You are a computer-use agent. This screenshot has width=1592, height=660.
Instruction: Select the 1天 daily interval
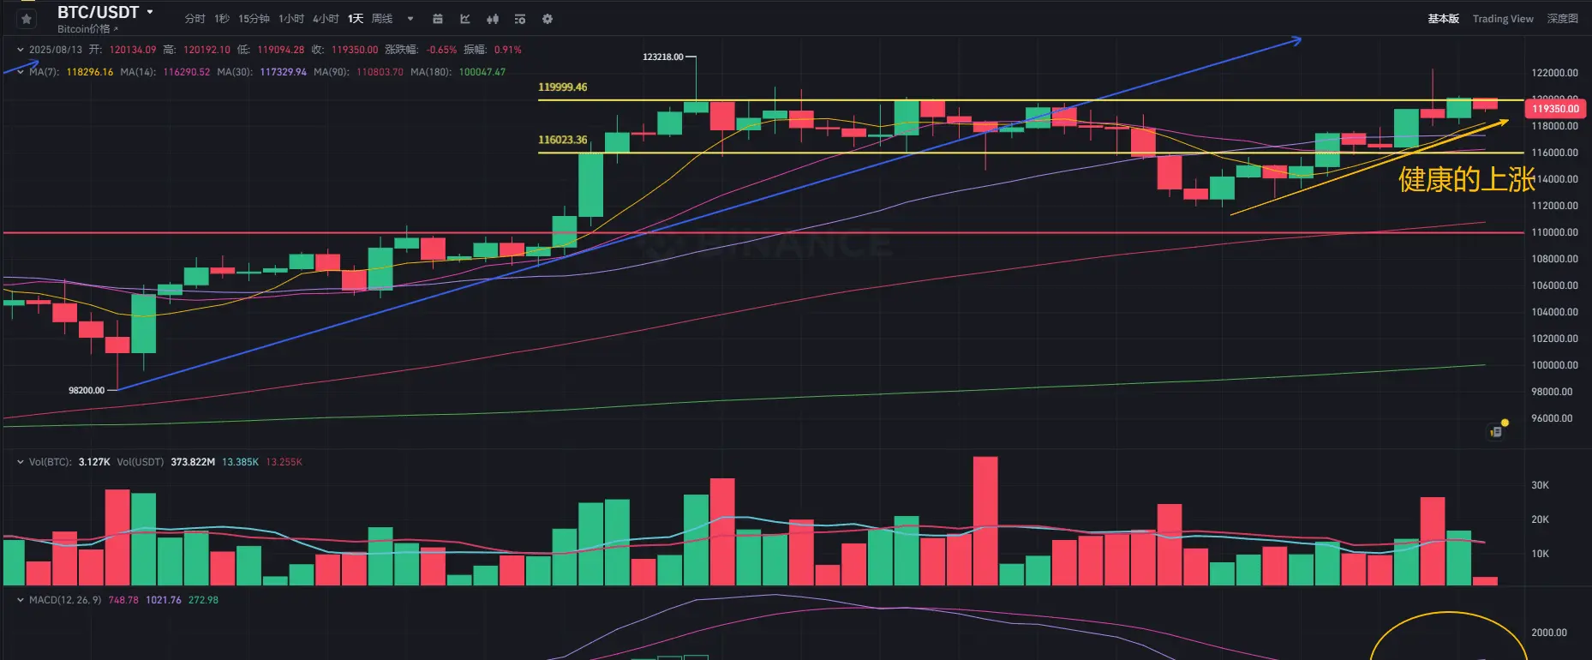pos(356,19)
